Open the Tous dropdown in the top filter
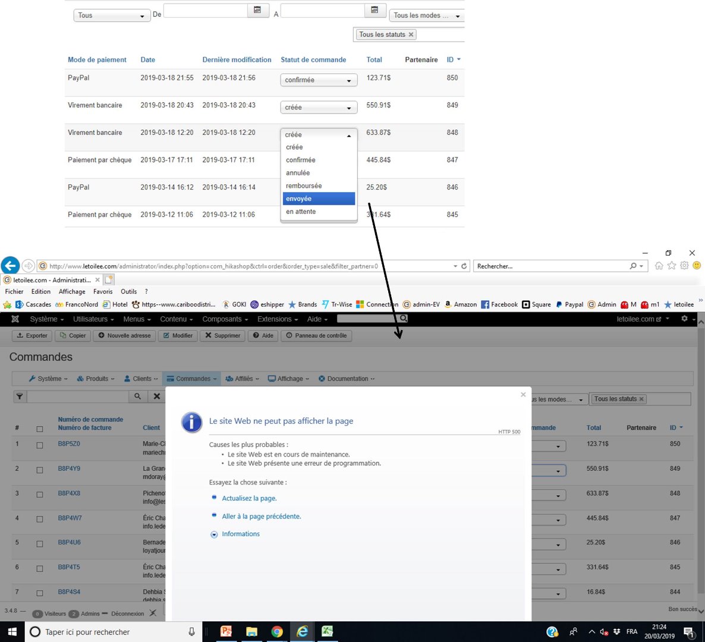 (112, 15)
